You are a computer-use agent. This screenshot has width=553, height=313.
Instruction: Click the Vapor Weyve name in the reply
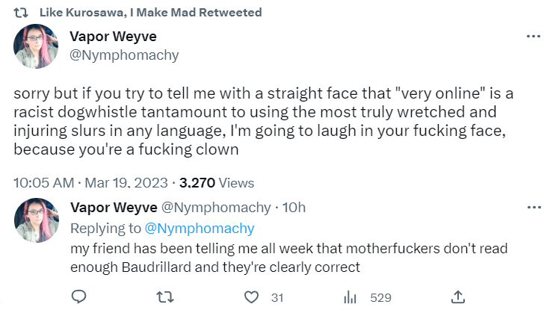point(113,208)
